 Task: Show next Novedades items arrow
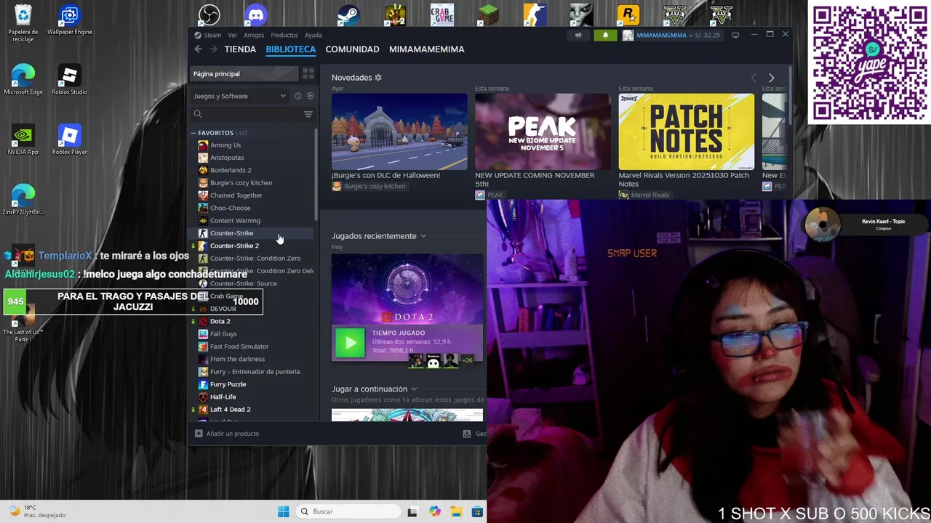tap(771, 78)
